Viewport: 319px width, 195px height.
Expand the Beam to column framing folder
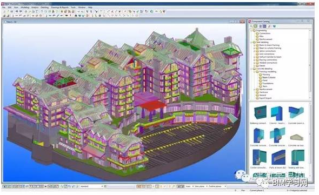coord(254,48)
